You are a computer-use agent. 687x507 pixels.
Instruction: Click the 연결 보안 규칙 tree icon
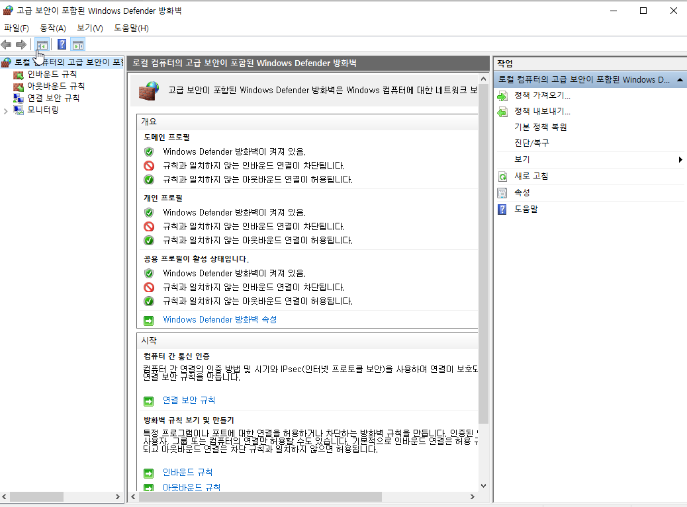coord(19,98)
